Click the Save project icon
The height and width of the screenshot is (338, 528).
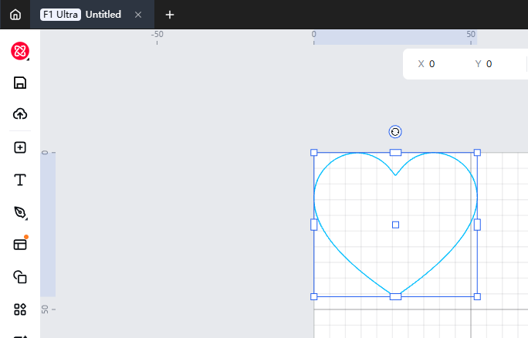pyautogui.click(x=20, y=83)
